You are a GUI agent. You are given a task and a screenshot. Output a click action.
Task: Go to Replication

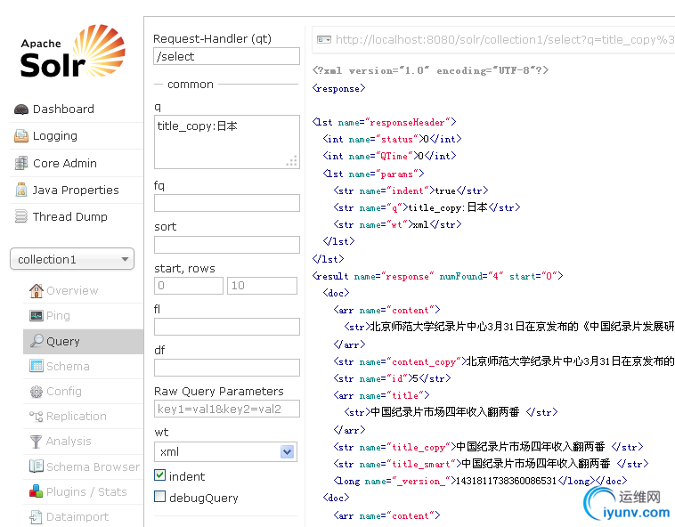[77, 416]
